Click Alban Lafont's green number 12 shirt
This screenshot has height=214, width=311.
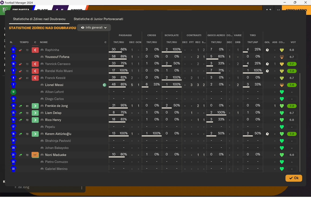pos(13,92)
